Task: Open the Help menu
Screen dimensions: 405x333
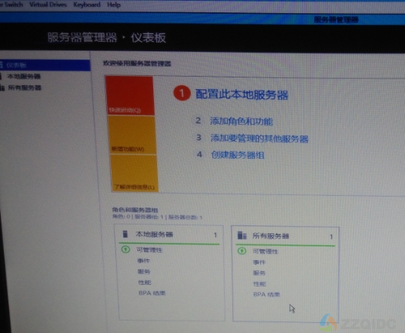Action: (x=114, y=5)
